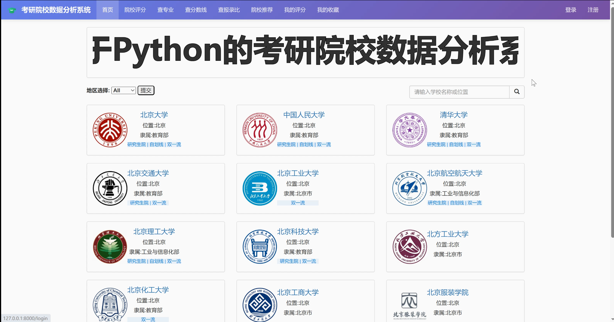Open the Beijing Institute of Technology logo

(x=110, y=247)
